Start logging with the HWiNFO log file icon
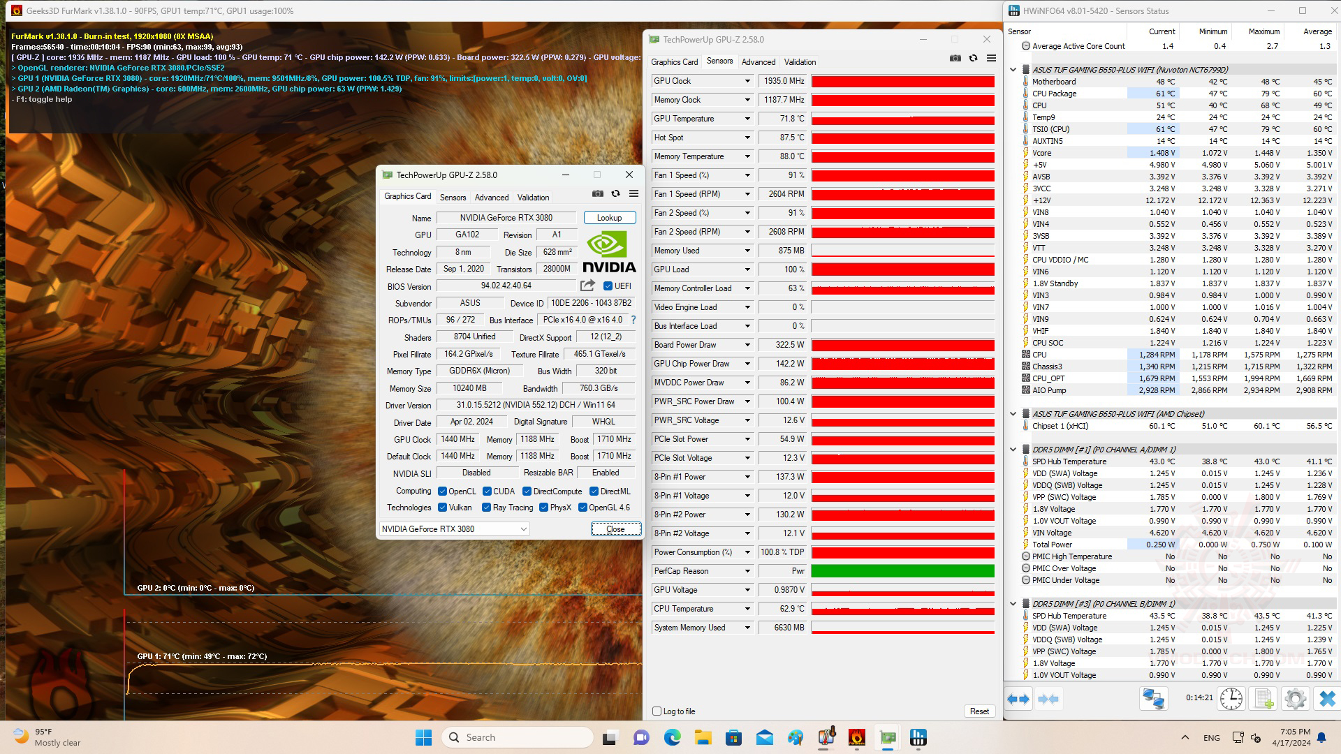This screenshot has height=754, width=1341. tap(1263, 698)
